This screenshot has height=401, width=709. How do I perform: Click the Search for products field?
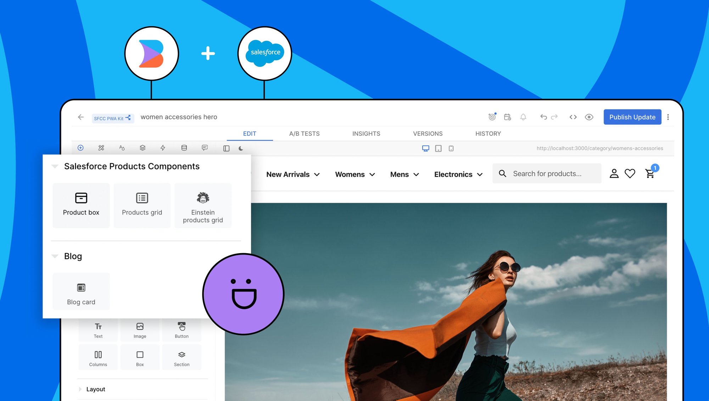coord(547,173)
